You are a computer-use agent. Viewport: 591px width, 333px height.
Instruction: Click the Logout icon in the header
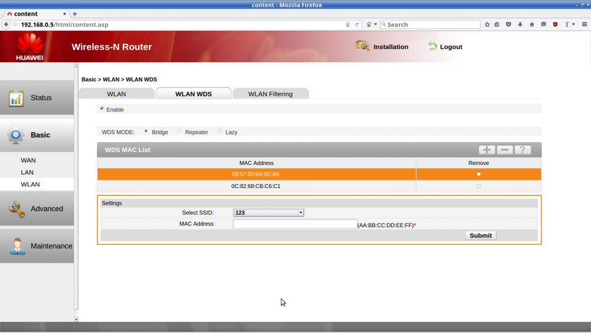click(x=433, y=46)
